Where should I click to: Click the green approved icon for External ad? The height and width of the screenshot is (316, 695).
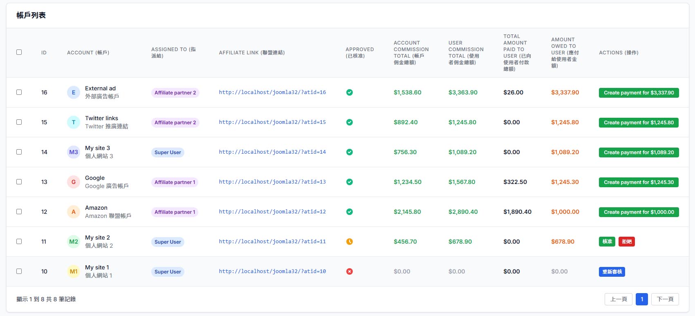(x=350, y=92)
